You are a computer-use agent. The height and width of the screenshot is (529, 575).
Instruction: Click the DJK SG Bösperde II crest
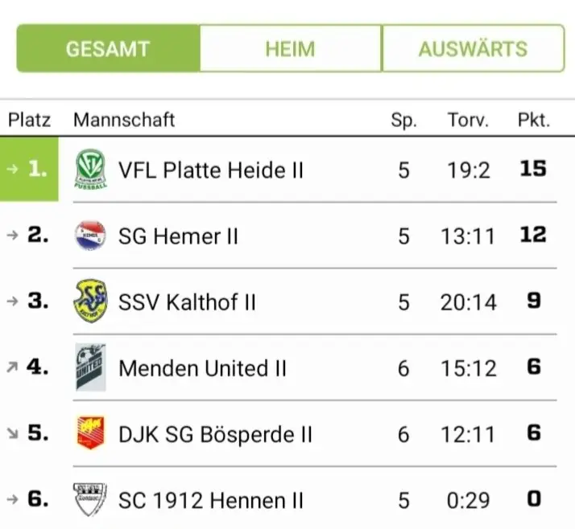tap(90, 433)
